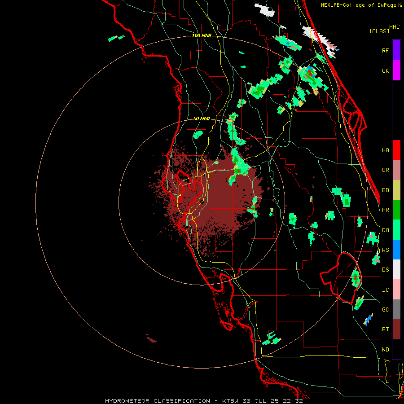Select the HR legend label
Screen dimensions: 404x404
pyautogui.click(x=385, y=210)
